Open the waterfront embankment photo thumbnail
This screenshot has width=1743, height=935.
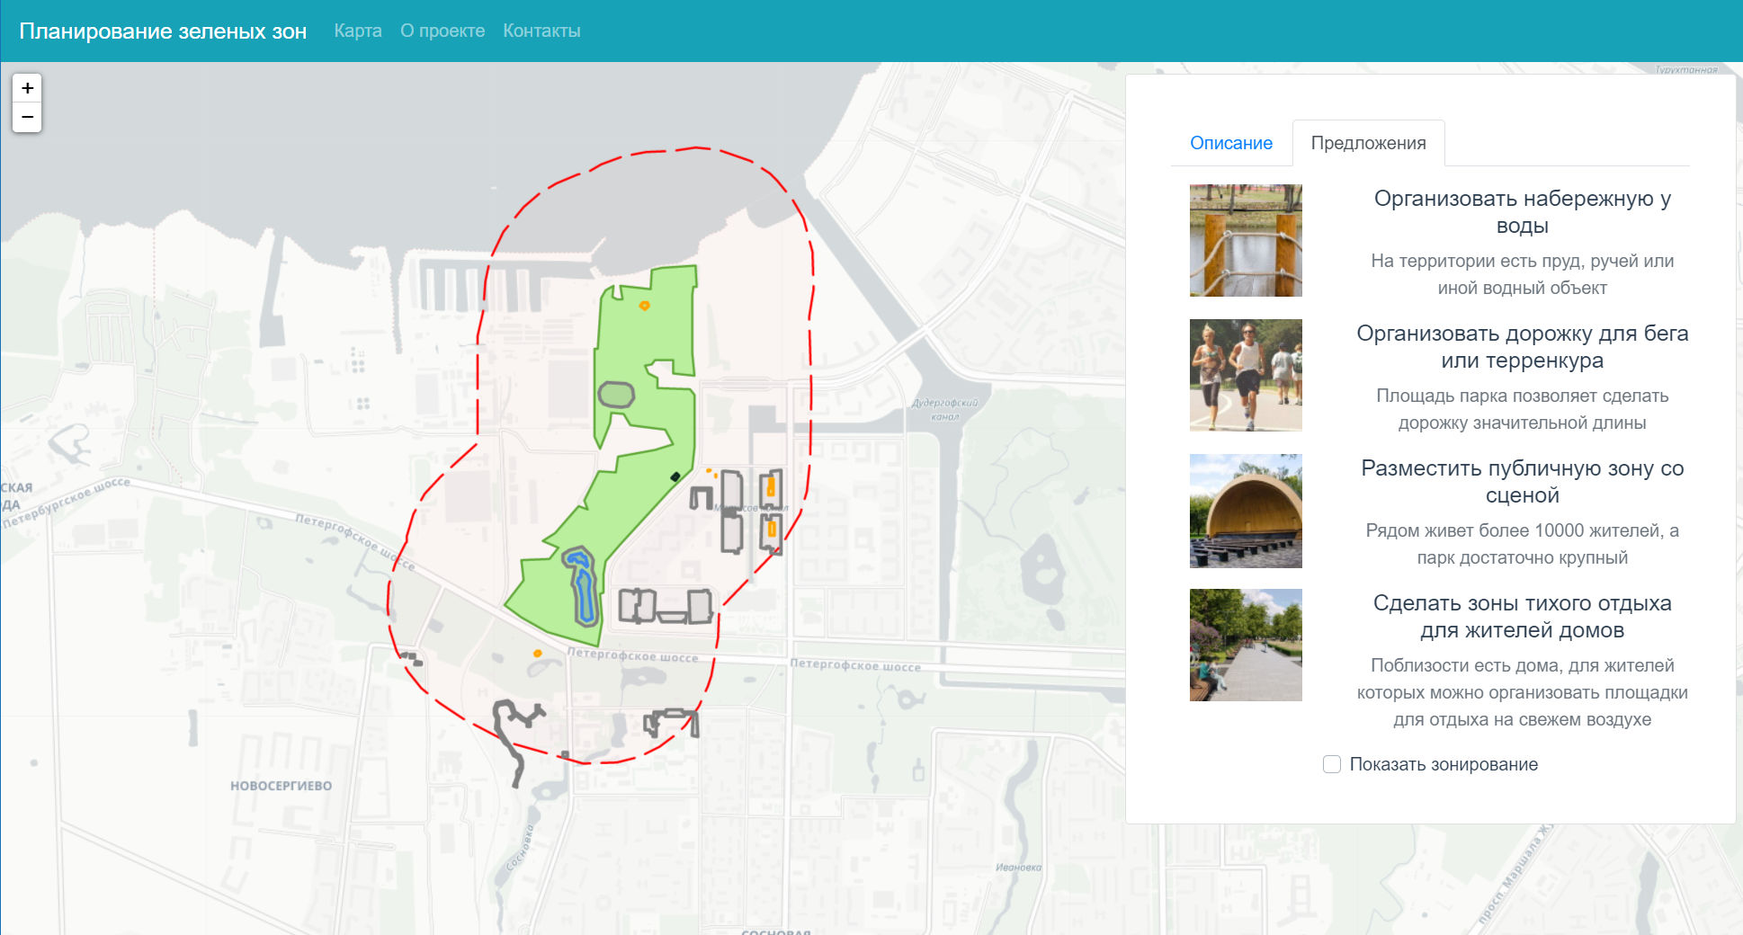click(1246, 240)
